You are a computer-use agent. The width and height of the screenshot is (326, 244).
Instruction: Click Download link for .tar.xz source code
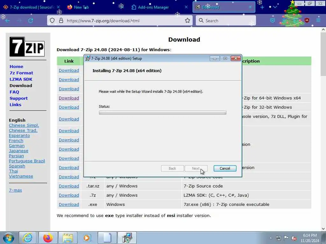(69, 186)
